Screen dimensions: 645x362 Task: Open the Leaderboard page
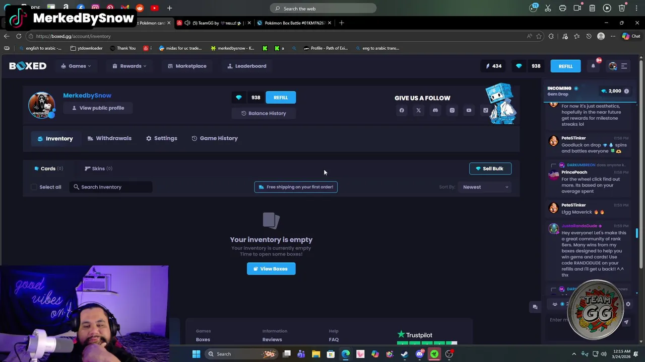coord(247,66)
